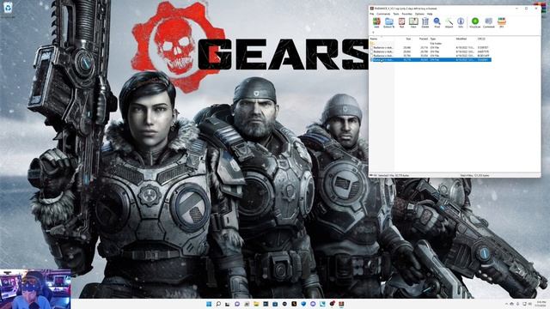The height and width of the screenshot is (309, 550).
Task: Open File Explorer from the taskbar
Action: (256, 304)
